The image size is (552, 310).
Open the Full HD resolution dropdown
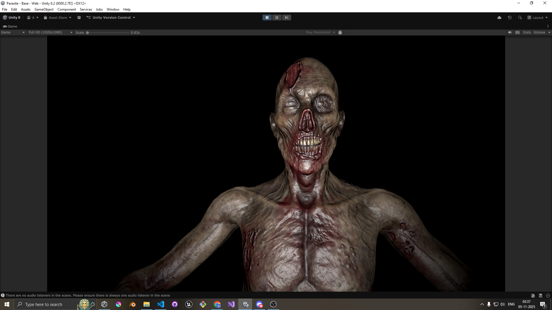point(50,32)
